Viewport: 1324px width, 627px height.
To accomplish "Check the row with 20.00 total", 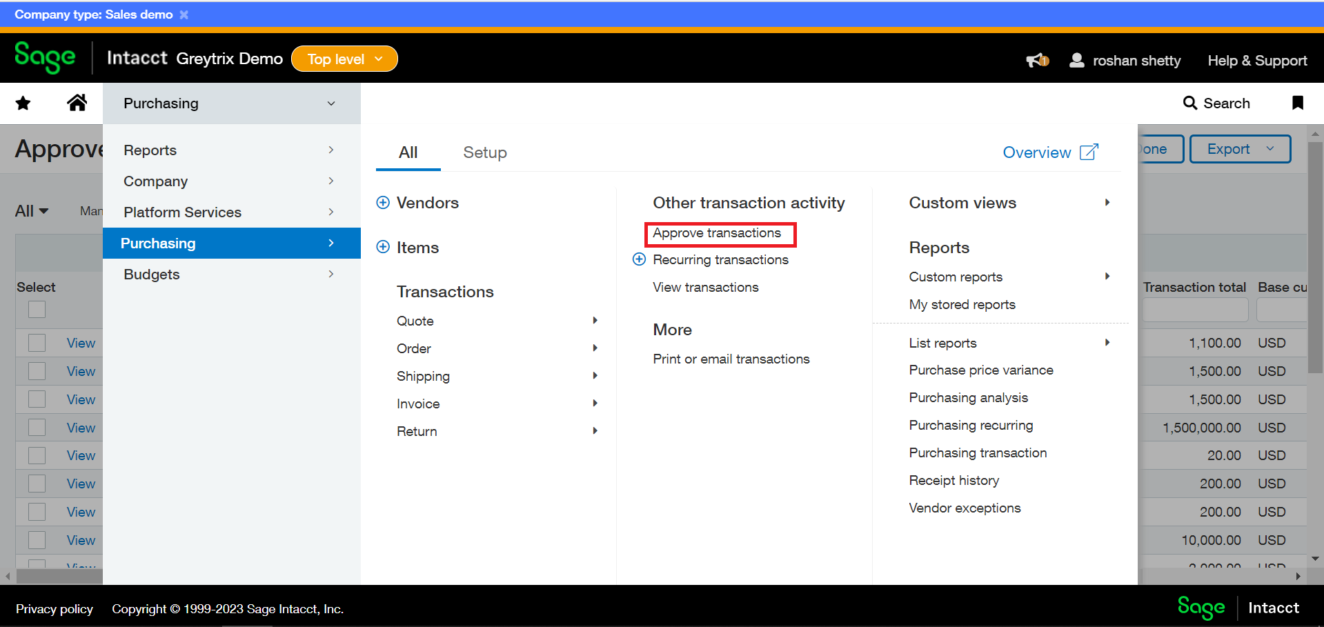I will point(37,455).
